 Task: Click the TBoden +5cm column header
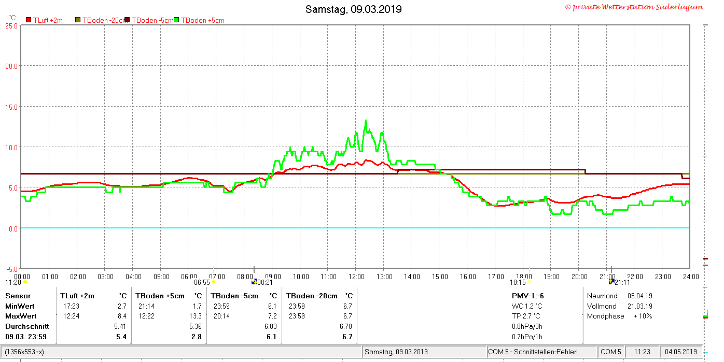(160, 296)
